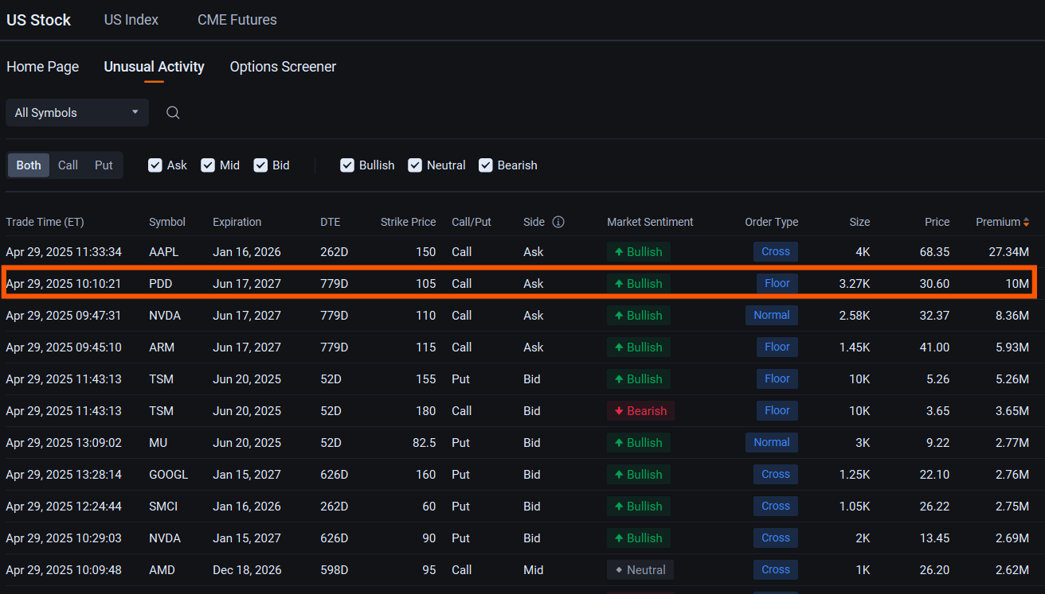Uncheck the Bearish sentiment filter

[x=486, y=165]
